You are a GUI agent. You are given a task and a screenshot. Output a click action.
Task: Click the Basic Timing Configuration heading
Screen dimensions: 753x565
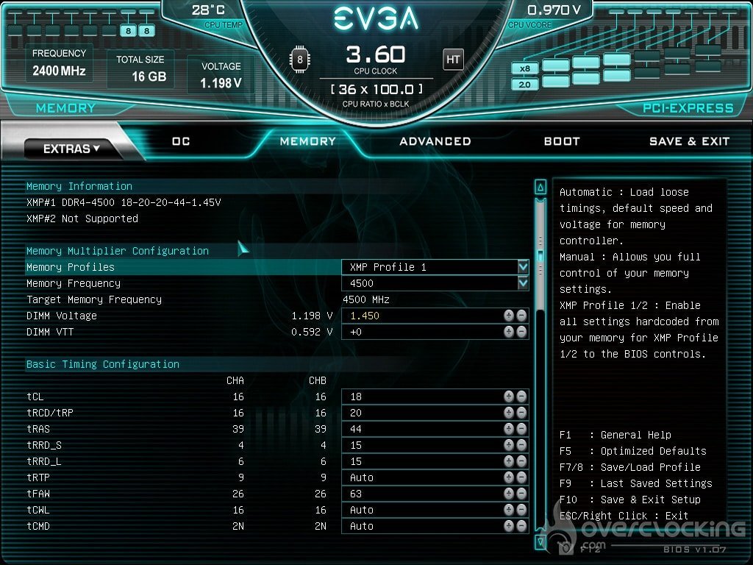pos(103,364)
